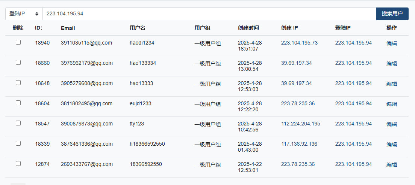Check the delete box for user 18648

pyautogui.click(x=18, y=82)
